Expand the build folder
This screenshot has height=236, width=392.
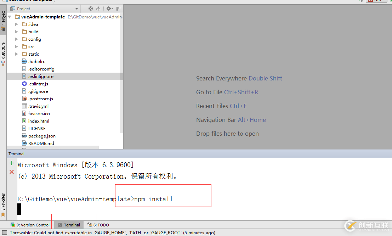[x=17, y=32]
